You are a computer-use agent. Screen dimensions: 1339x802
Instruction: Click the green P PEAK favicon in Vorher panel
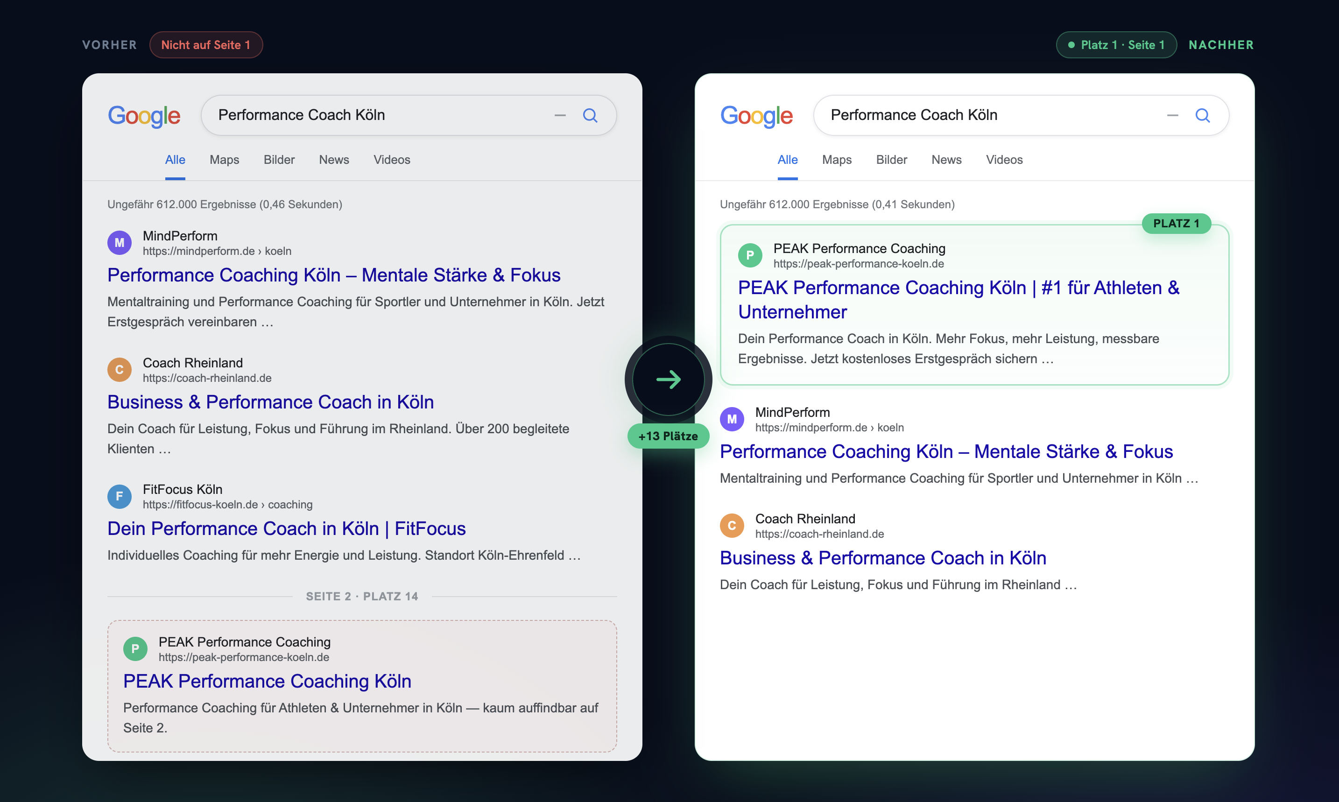click(135, 648)
